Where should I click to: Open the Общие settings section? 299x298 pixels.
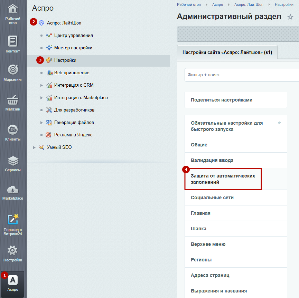click(x=236, y=145)
